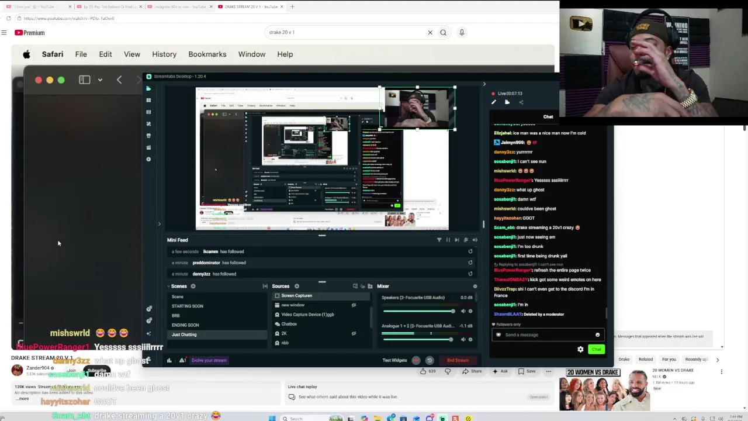The width and height of the screenshot is (748, 421).
Task: Open the 20 WOMEN VS DRAKE thumbnail
Action: [605, 389]
